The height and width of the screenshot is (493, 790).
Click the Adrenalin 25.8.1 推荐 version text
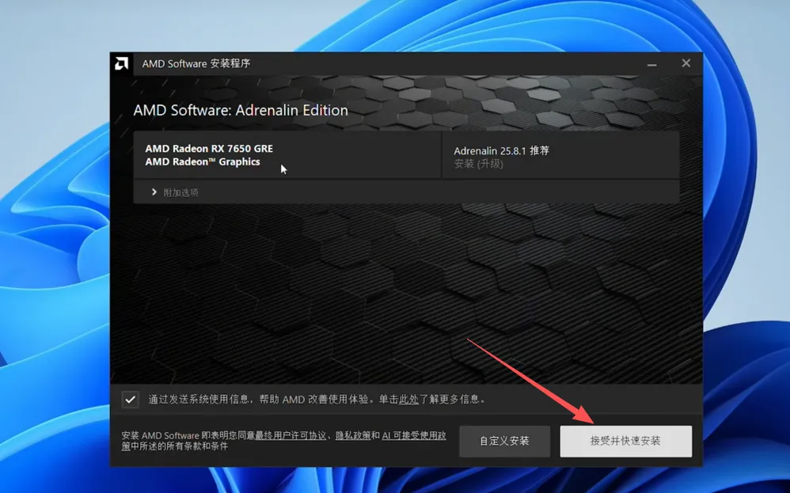pyautogui.click(x=501, y=150)
